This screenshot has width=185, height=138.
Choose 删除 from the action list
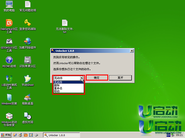tap(68, 85)
